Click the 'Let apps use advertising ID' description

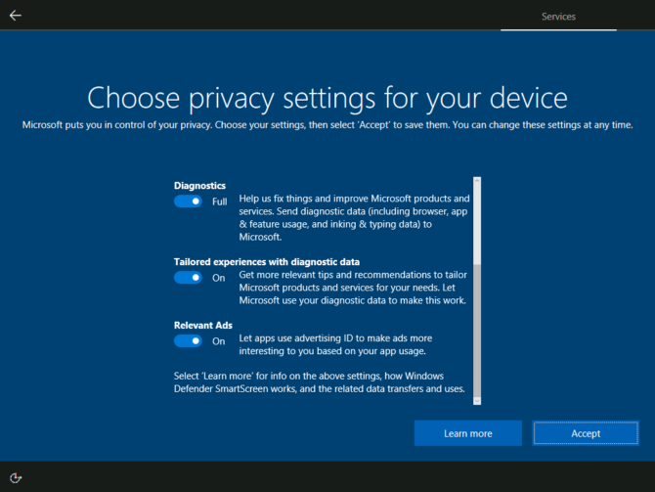tap(335, 344)
